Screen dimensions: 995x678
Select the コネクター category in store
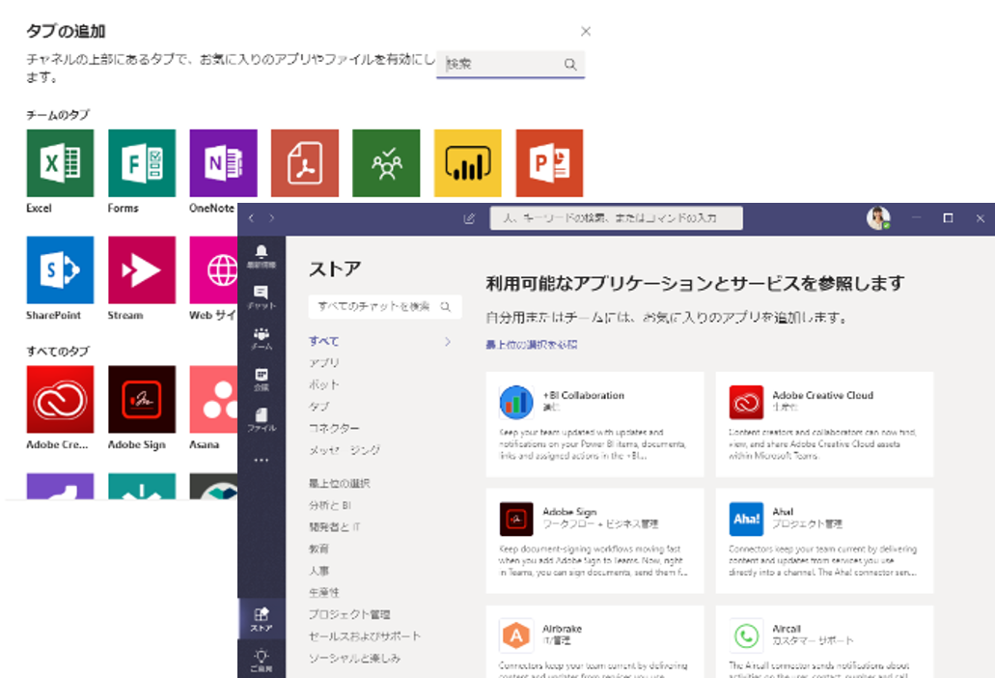pyautogui.click(x=334, y=428)
